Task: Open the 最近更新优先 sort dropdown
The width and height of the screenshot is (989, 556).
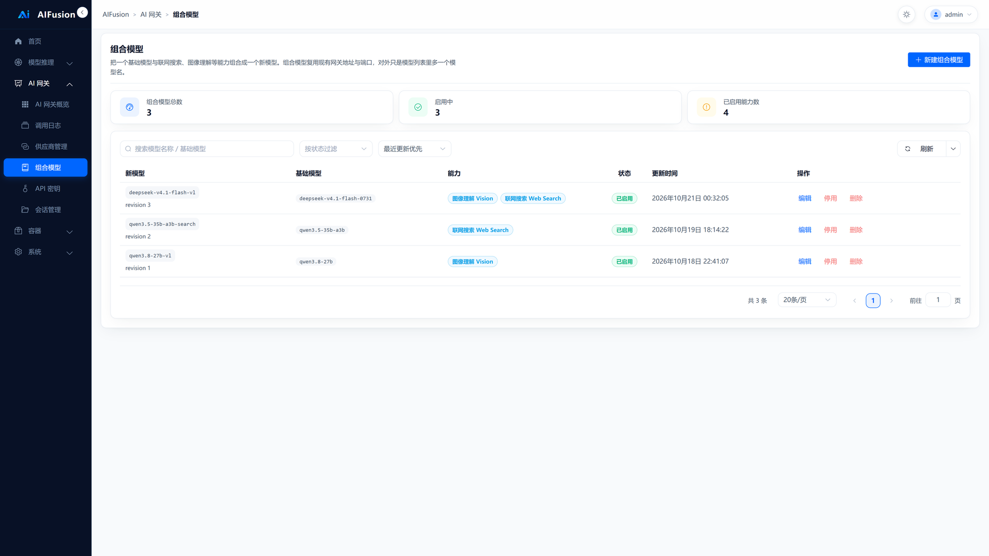Action: pos(415,149)
